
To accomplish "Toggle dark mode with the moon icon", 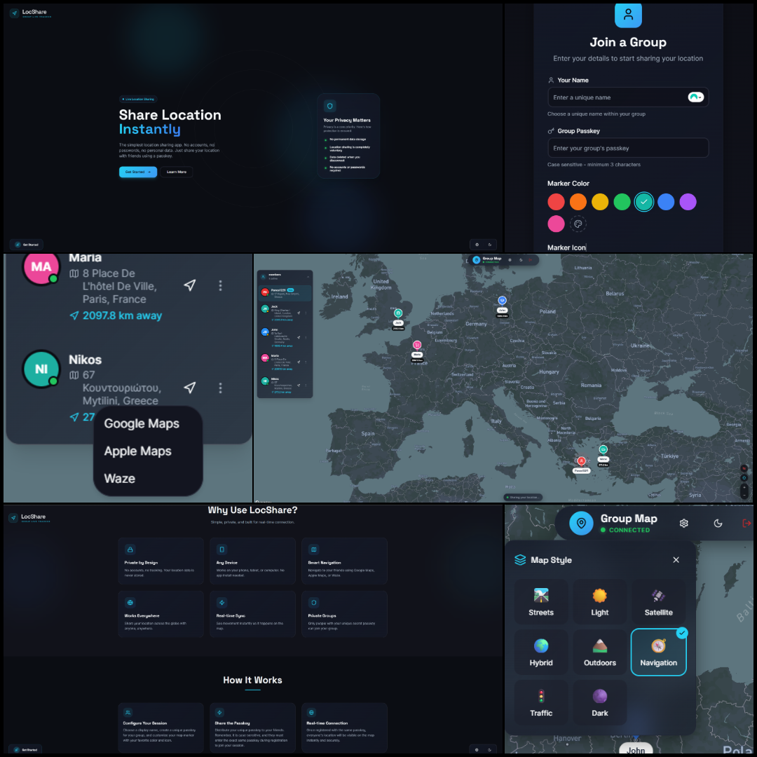I will 718,523.
